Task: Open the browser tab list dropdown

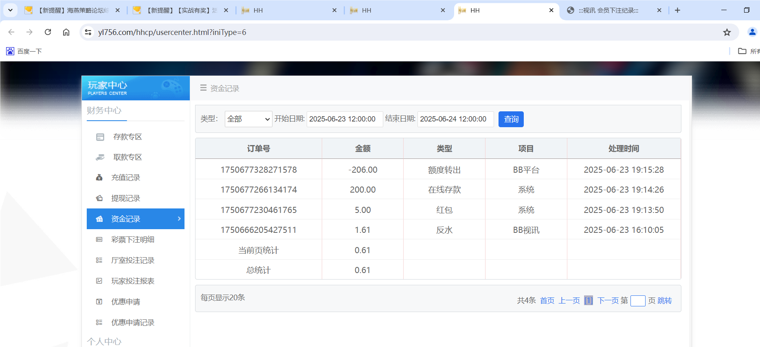Action: click(x=11, y=10)
